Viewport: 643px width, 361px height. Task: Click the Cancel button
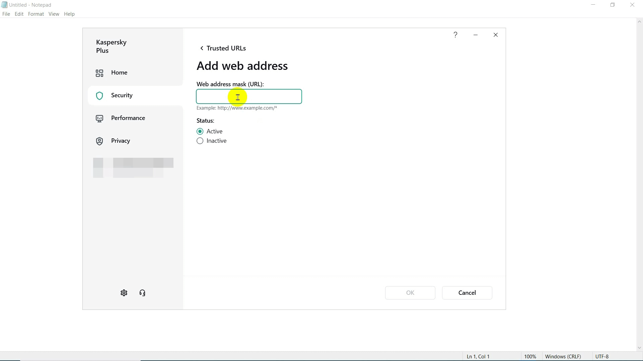click(x=467, y=293)
